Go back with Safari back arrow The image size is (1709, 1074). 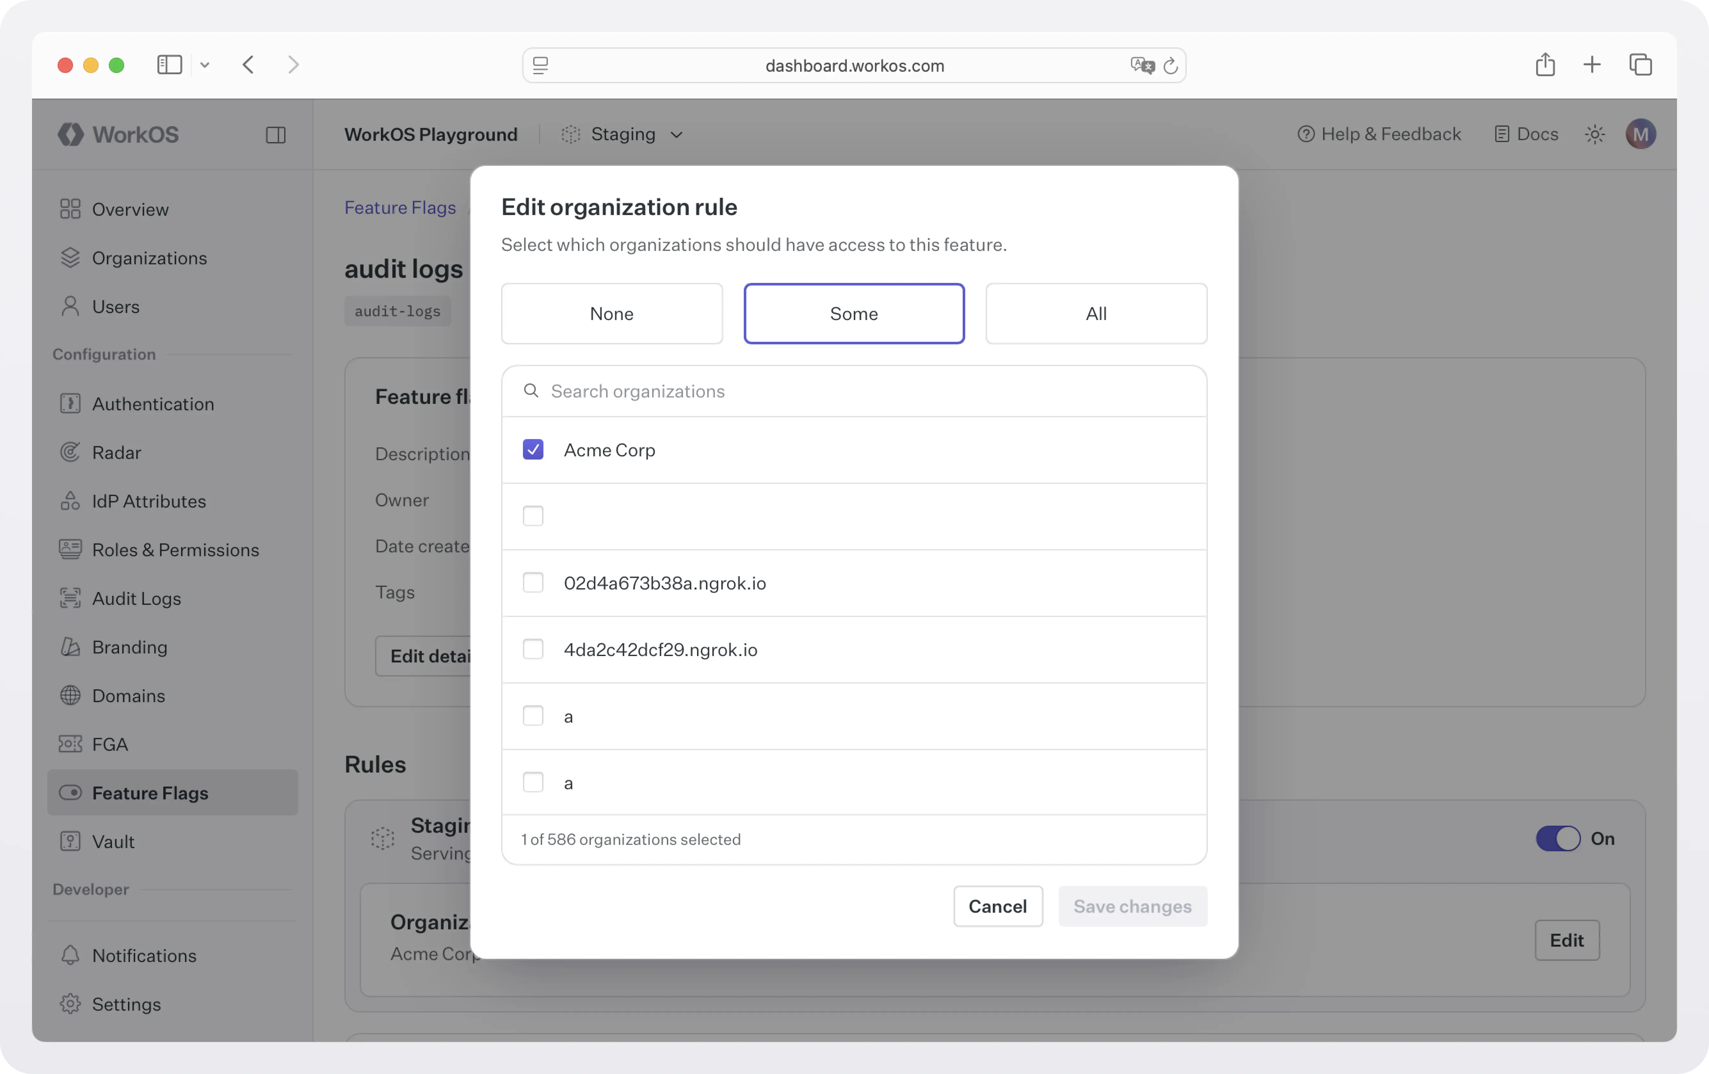[x=248, y=65]
